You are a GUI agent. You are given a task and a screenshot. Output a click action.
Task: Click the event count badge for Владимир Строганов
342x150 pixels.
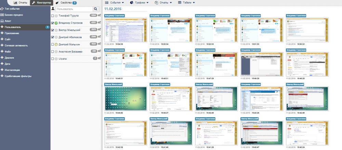tap(93, 22)
